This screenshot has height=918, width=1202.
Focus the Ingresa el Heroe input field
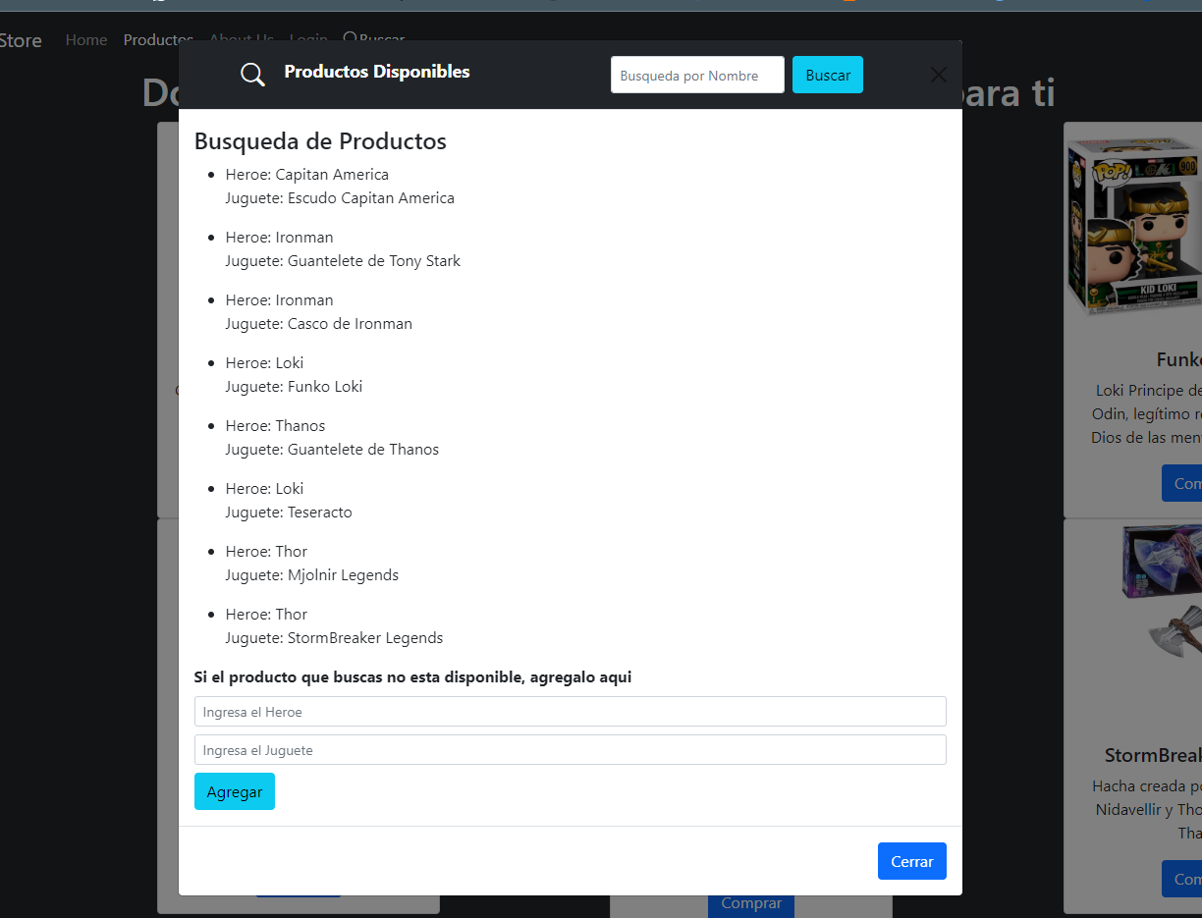coord(570,711)
